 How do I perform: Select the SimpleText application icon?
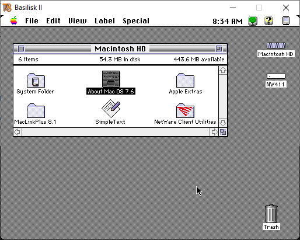click(111, 109)
